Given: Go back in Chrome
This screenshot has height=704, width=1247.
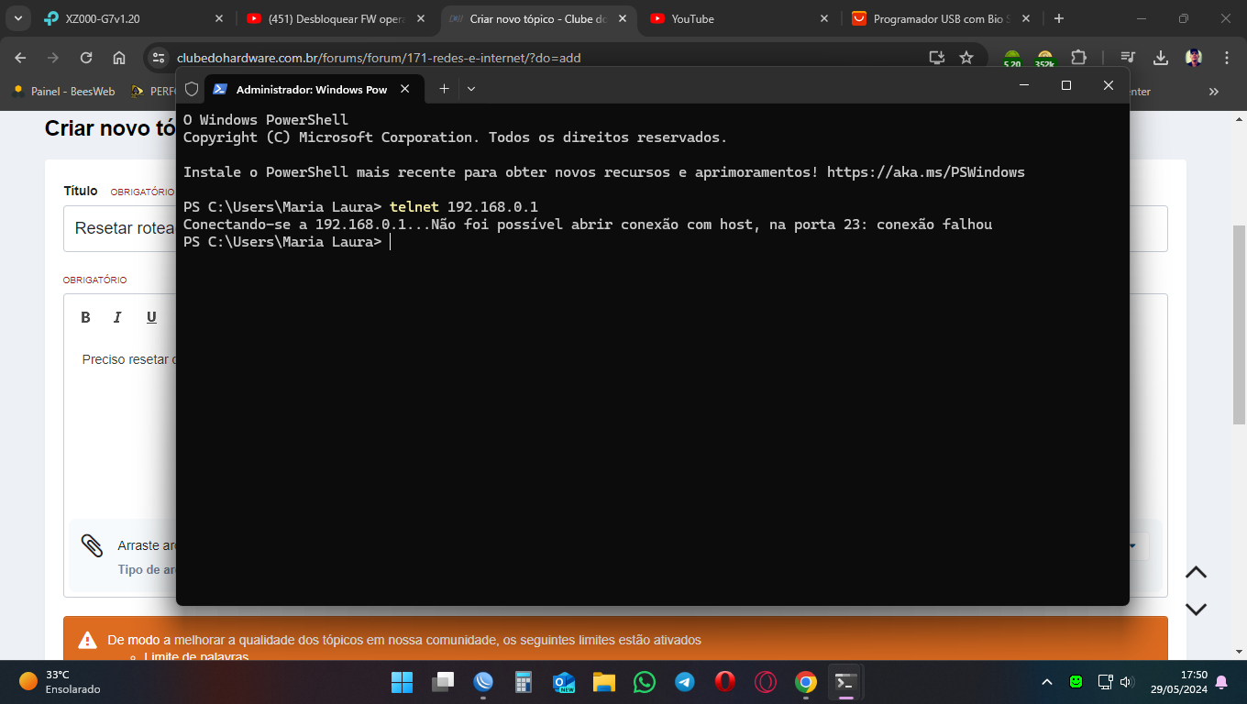Looking at the screenshot, I should click(x=20, y=58).
